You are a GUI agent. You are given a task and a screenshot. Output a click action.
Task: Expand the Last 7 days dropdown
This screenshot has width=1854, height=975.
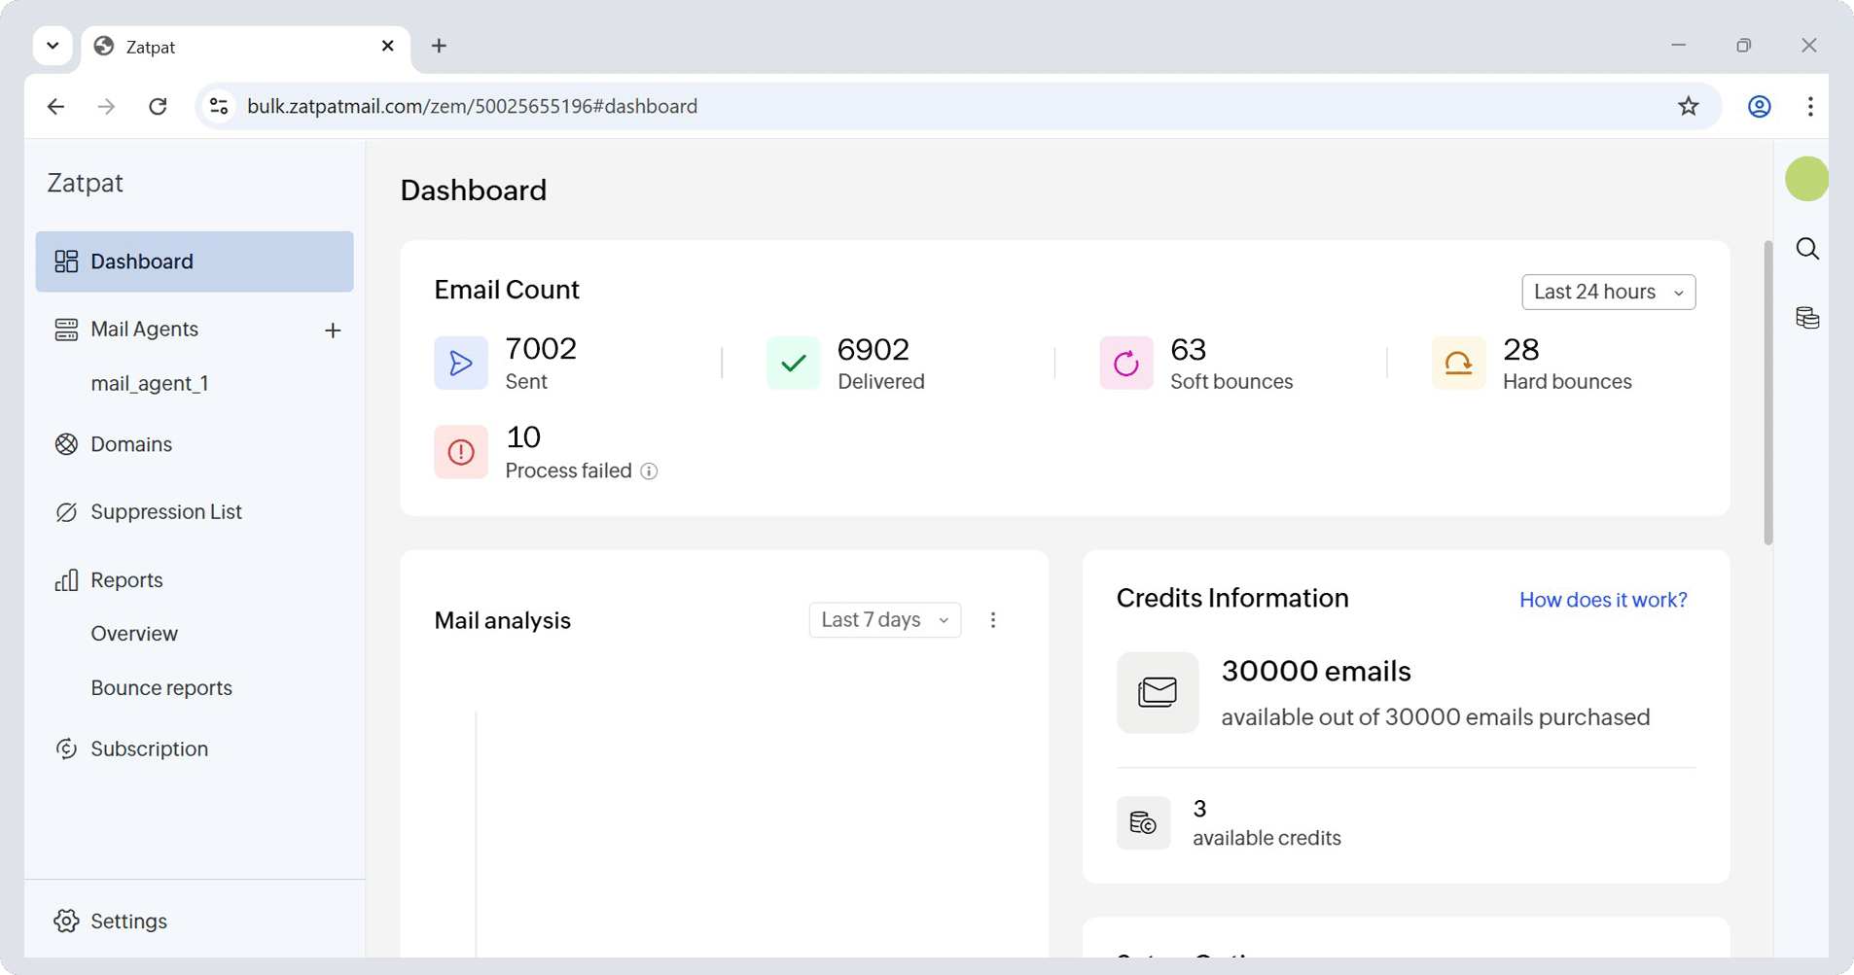tap(884, 620)
